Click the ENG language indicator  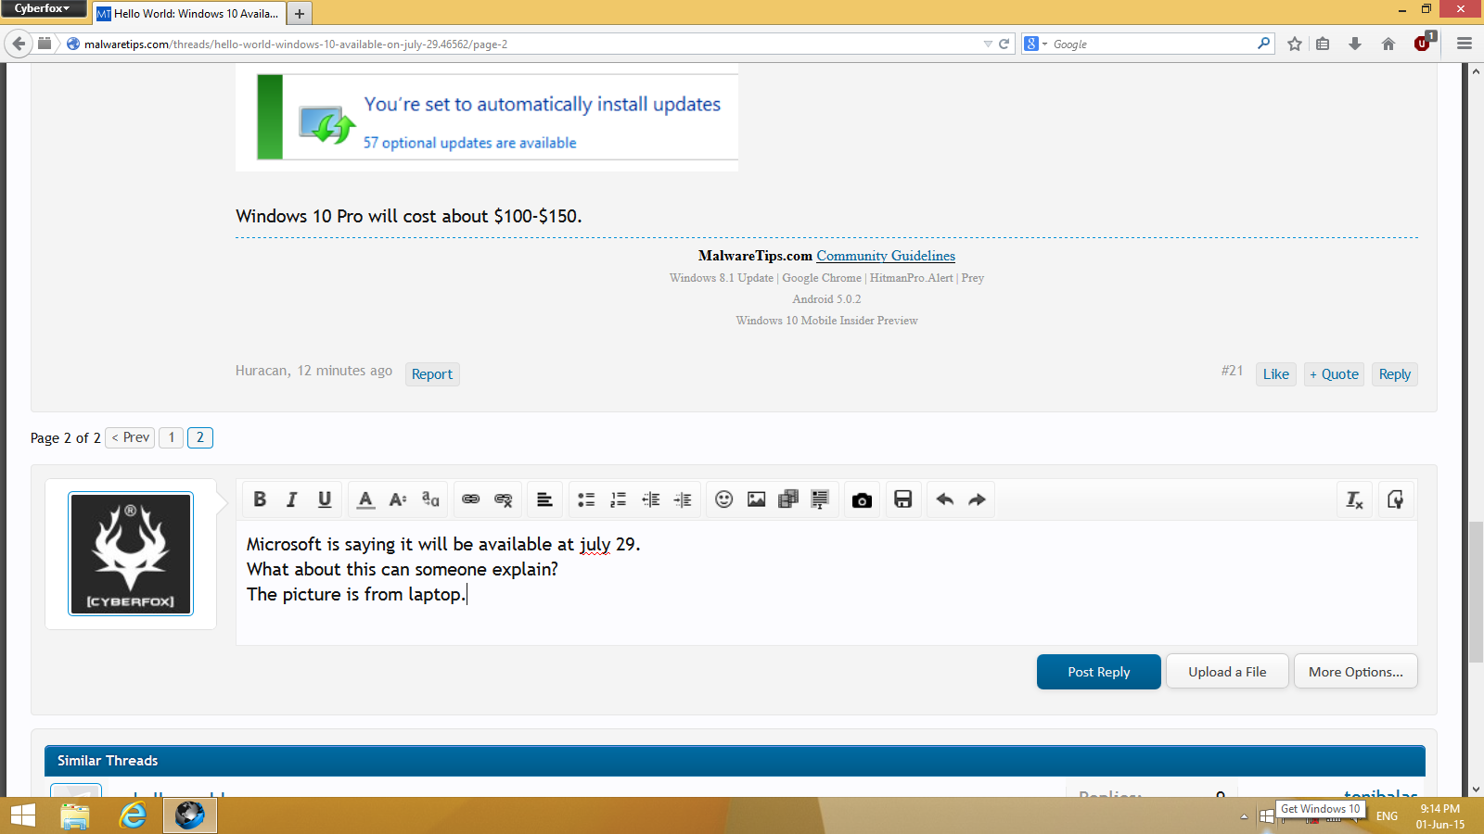pos(1387,816)
